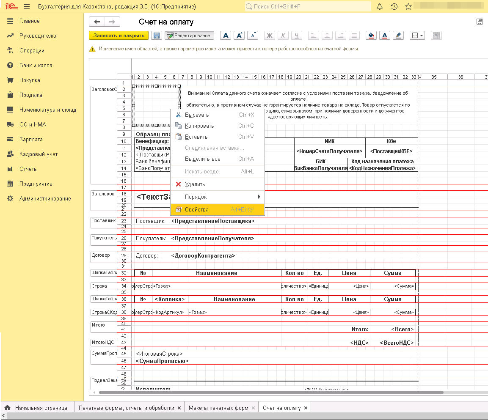The height and width of the screenshot is (420, 488).
Task: Open the ОС и НМА section
Action: tap(42, 124)
